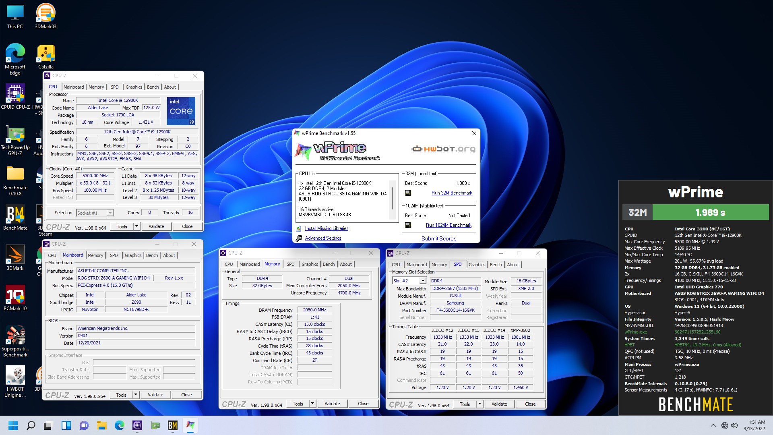Image resolution: width=773 pixels, height=435 pixels.
Task: Open the Catzilla desktop icon
Action: click(45, 56)
